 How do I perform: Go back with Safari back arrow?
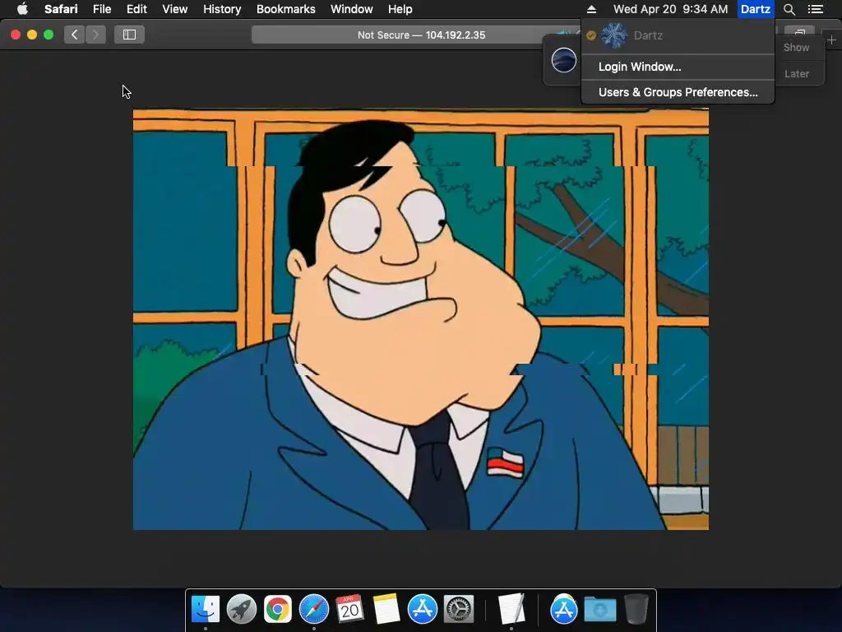(74, 35)
